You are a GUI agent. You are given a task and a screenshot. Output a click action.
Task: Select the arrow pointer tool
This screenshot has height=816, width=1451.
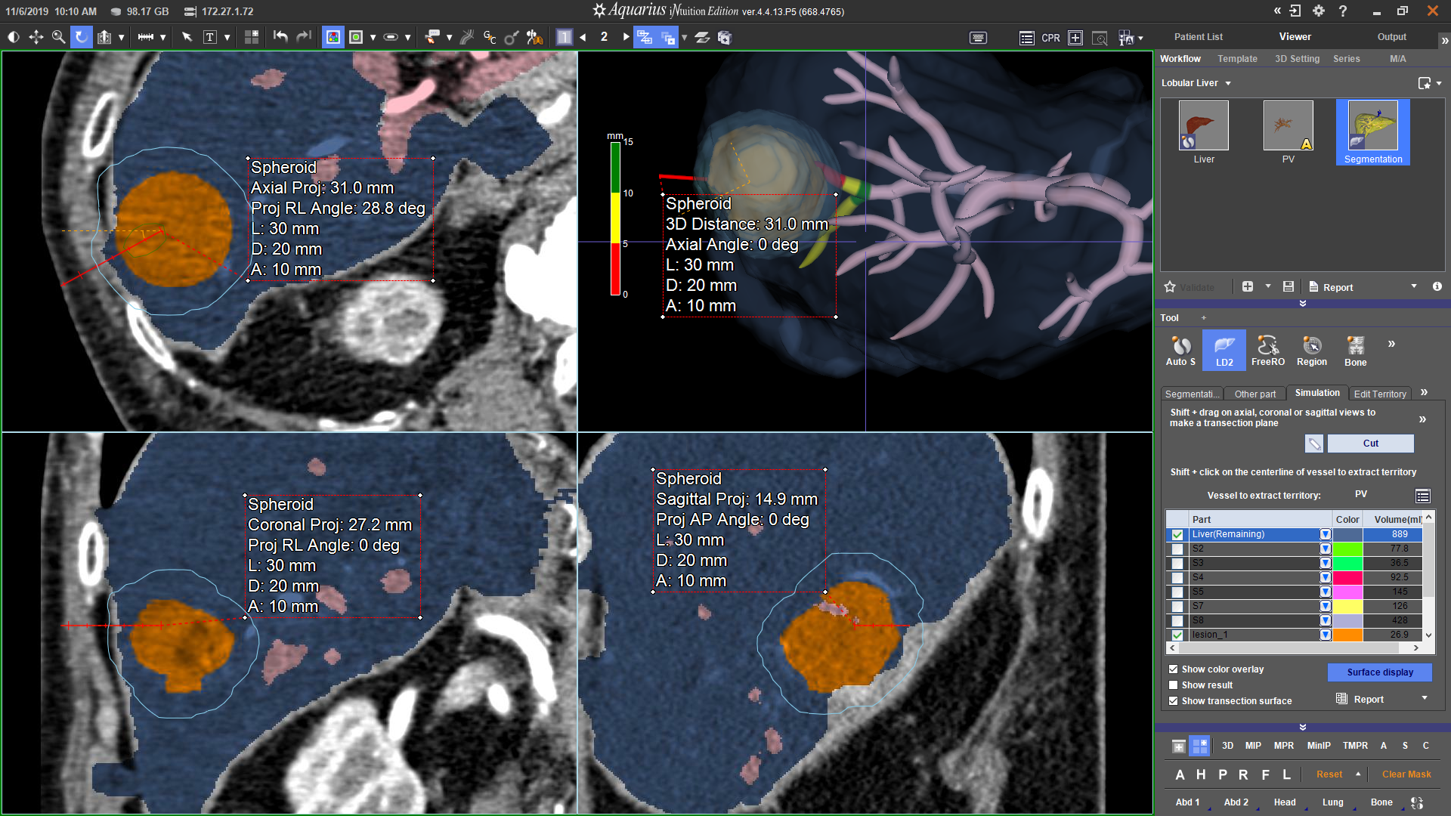(x=187, y=37)
